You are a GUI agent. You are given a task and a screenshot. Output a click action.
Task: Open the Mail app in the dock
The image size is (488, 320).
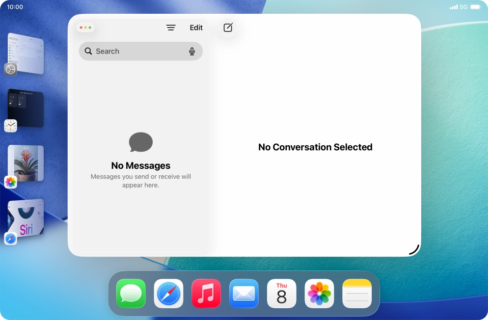coord(244,293)
